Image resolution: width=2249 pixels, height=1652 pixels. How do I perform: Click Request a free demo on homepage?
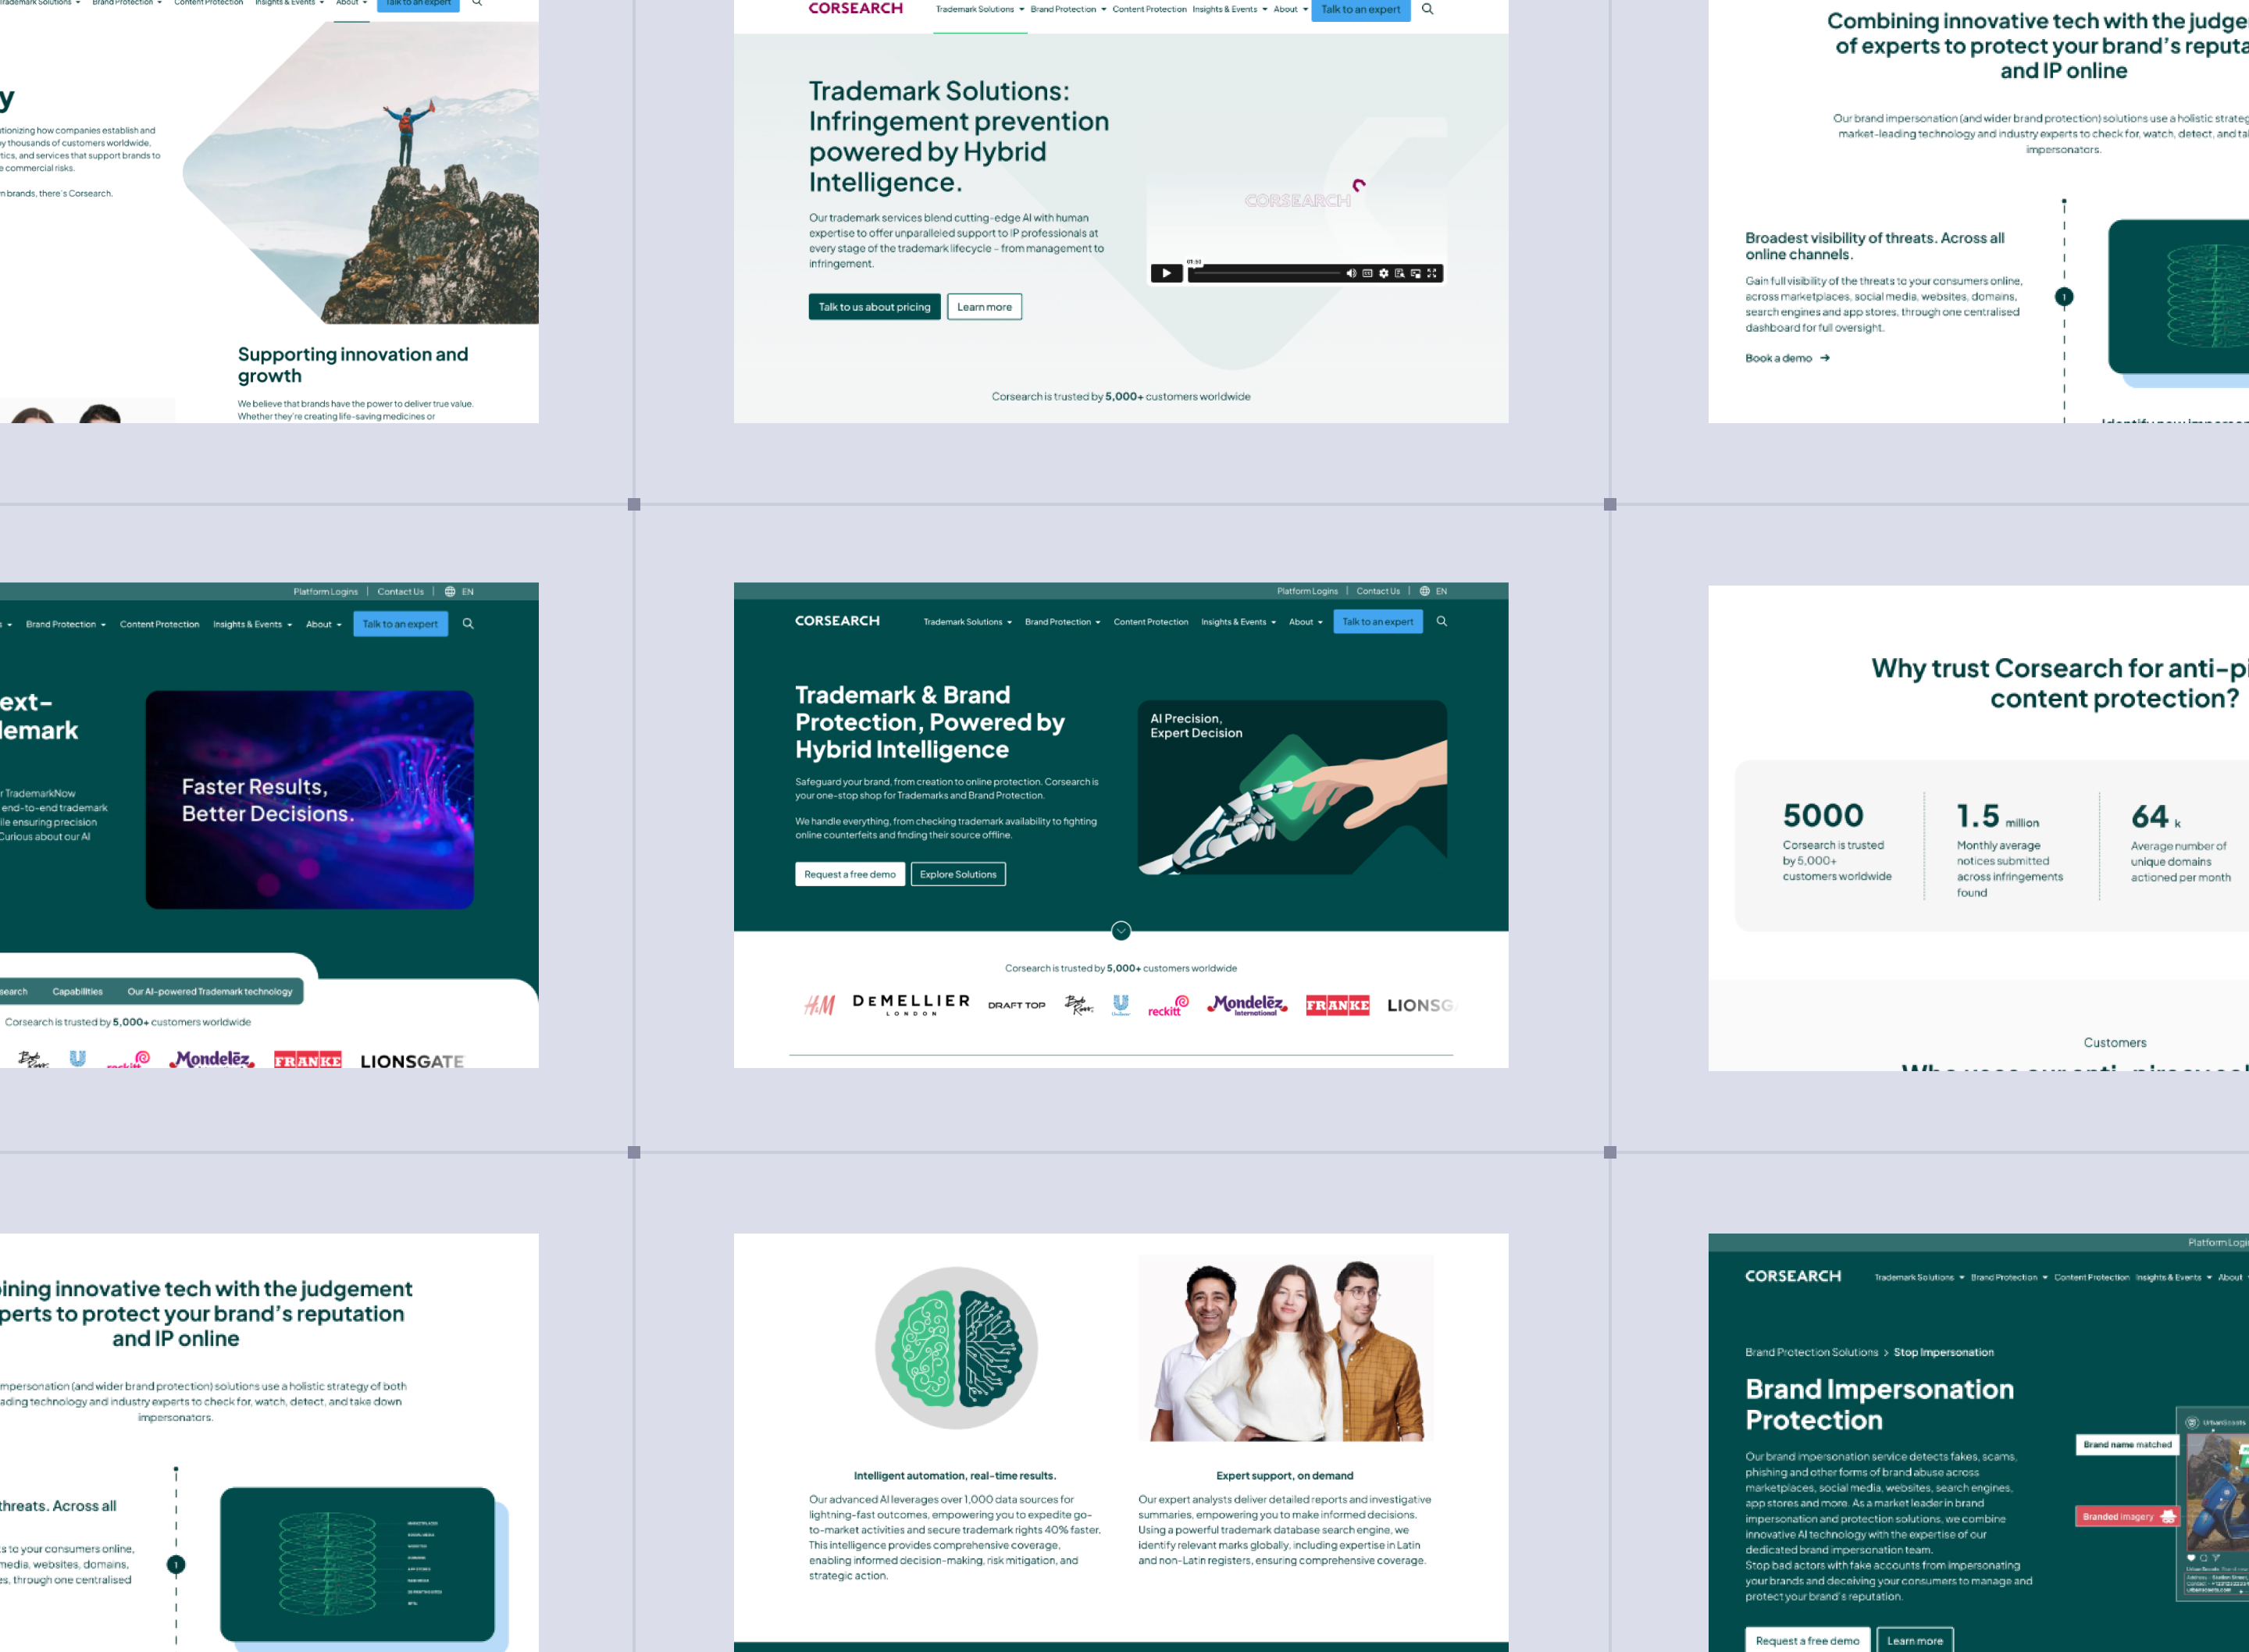click(x=849, y=874)
